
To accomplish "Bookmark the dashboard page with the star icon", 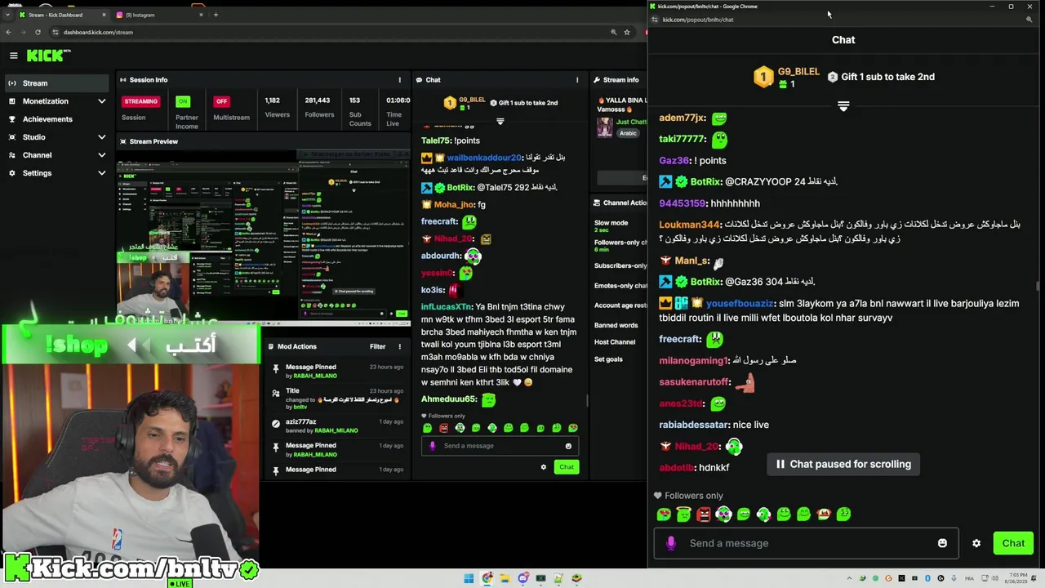I will pyautogui.click(x=626, y=32).
